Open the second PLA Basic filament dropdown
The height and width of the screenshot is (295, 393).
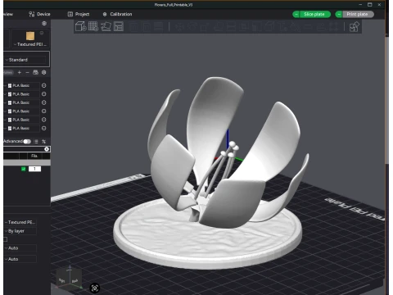pos(22,94)
